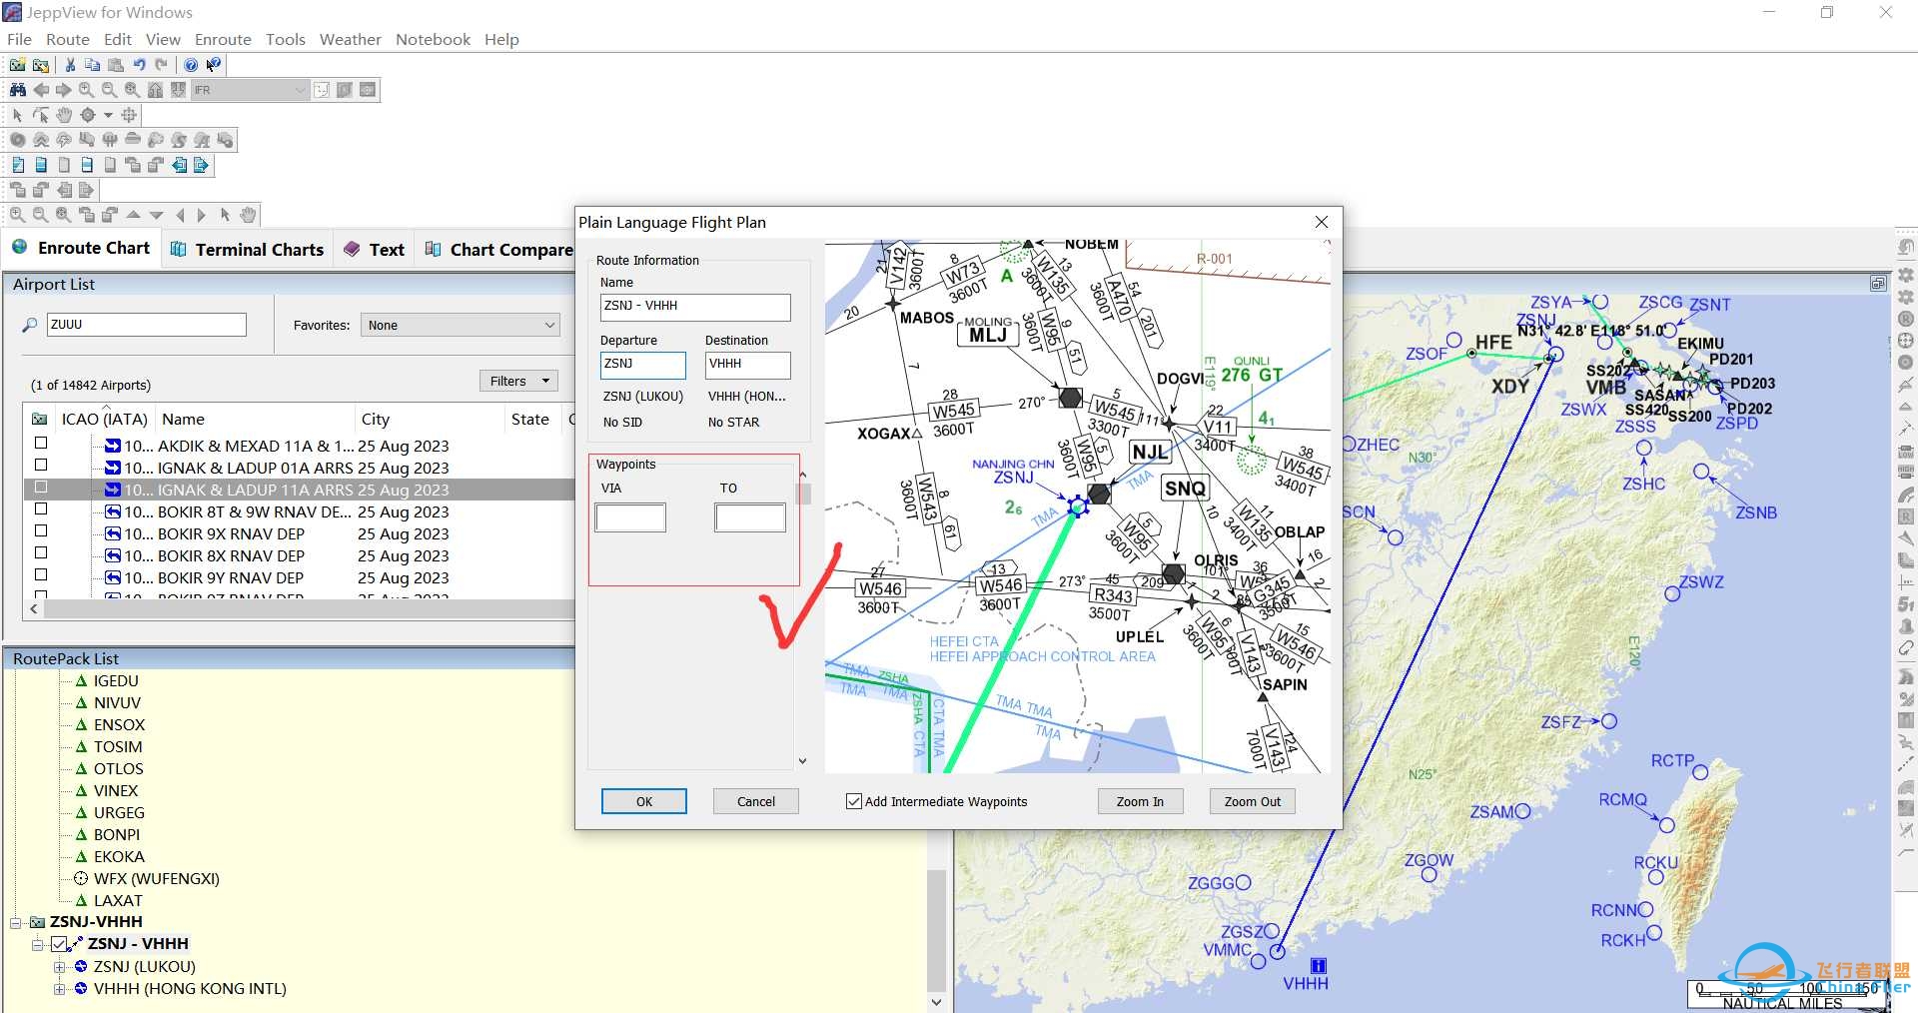Open the Filters dropdown button

pyautogui.click(x=518, y=381)
